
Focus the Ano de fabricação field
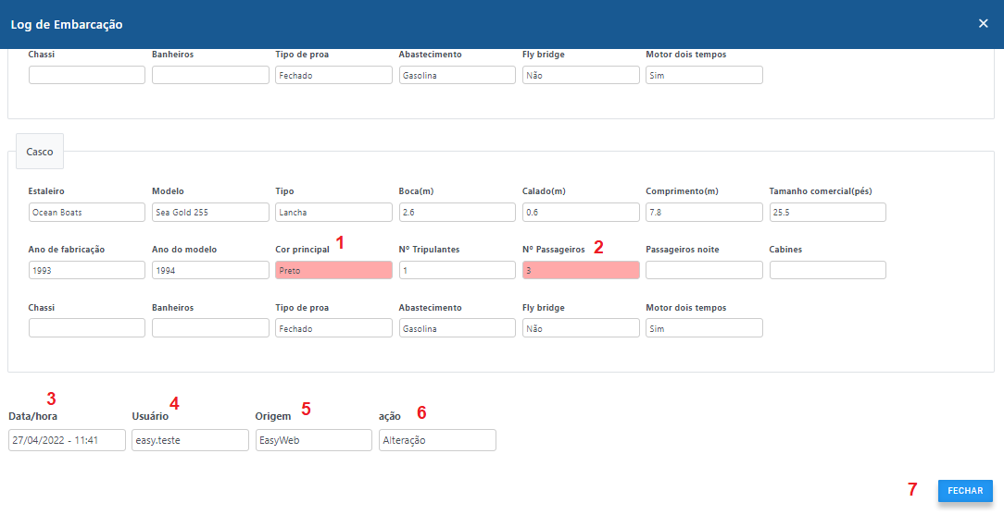(x=87, y=270)
